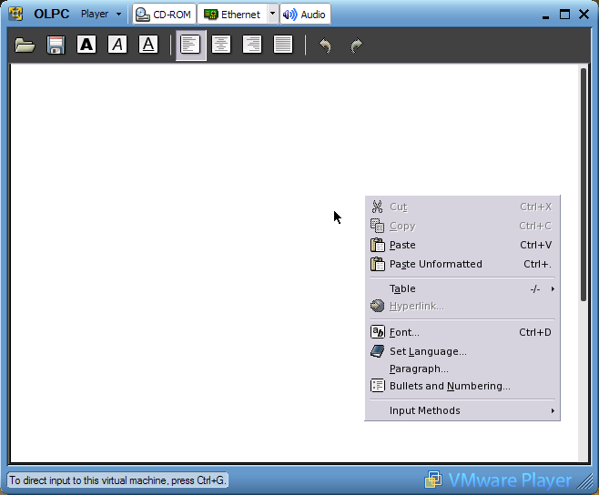Viewport: 599px width, 495px height.
Task: Click the VMware Player logo in the status bar
Action: (x=498, y=480)
